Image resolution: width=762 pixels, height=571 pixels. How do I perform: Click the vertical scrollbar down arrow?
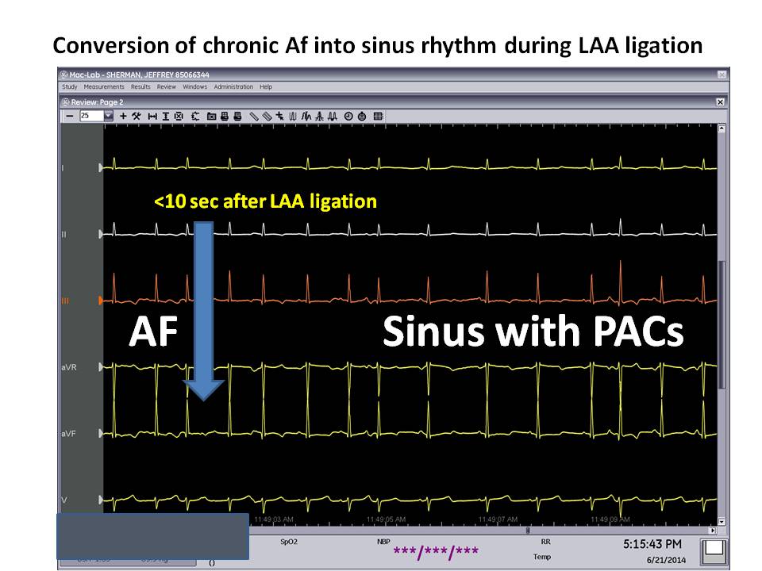(x=721, y=521)
